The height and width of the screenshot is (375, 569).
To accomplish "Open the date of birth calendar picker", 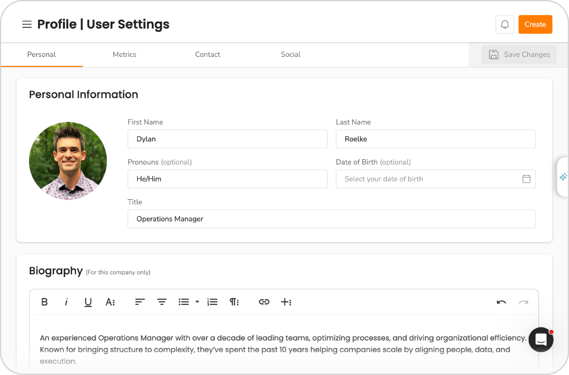I will [526, 179].
